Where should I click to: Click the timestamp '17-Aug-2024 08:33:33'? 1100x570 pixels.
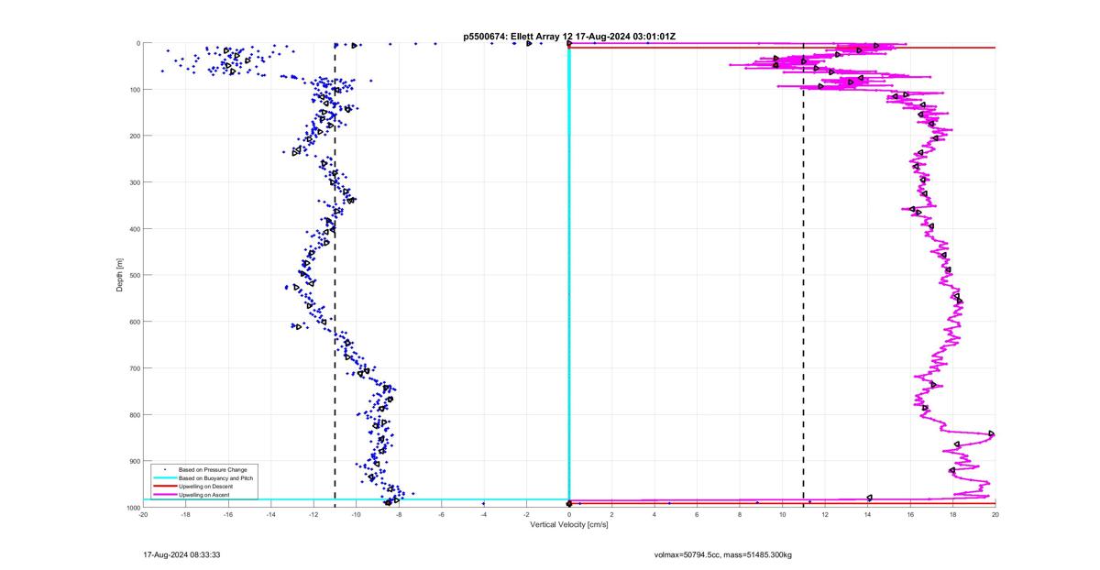click(x=181, y=554)
